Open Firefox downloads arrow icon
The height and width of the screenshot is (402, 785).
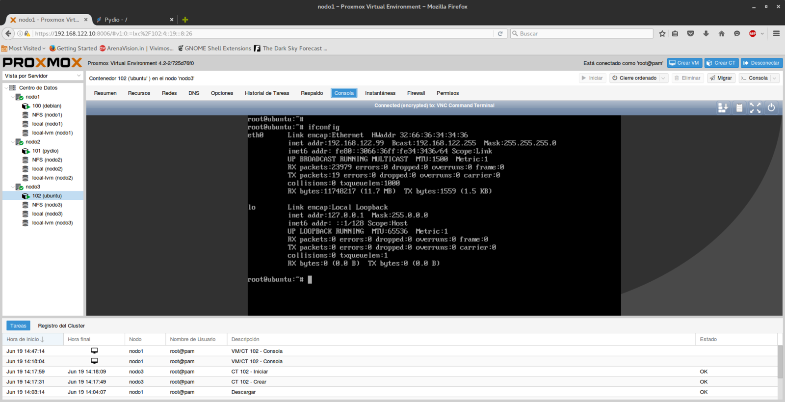tap(706, 33)
